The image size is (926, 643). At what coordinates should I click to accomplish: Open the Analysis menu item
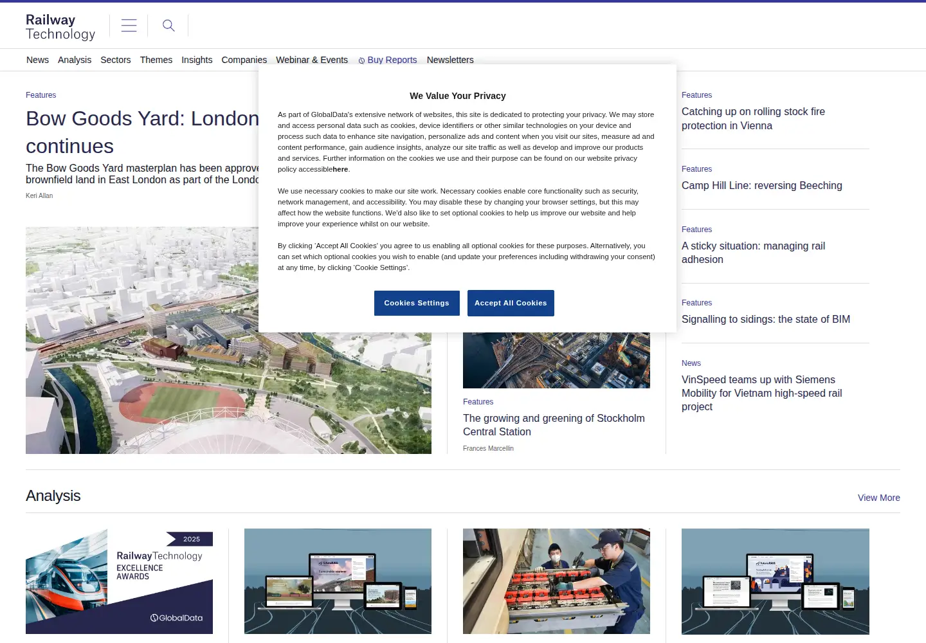(75, 60)
